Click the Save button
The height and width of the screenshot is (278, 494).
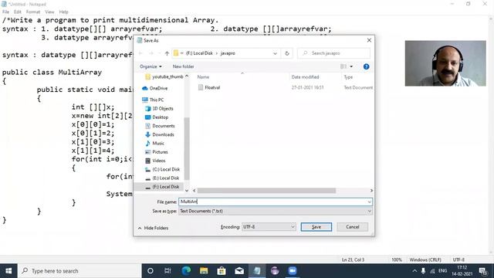(316, 227)
